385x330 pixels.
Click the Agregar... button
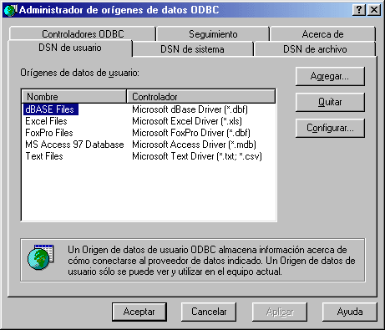click(x=330, y=76)
